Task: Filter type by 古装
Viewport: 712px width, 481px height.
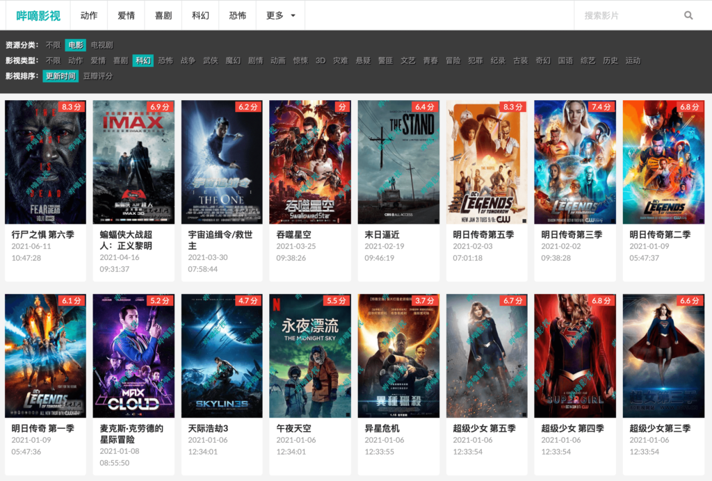Action: pyautogui.click(x=520, y=60)
